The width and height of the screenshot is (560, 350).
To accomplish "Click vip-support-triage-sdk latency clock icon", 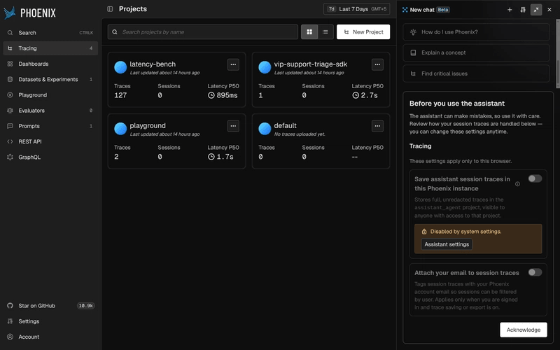I will coord(356,95).
